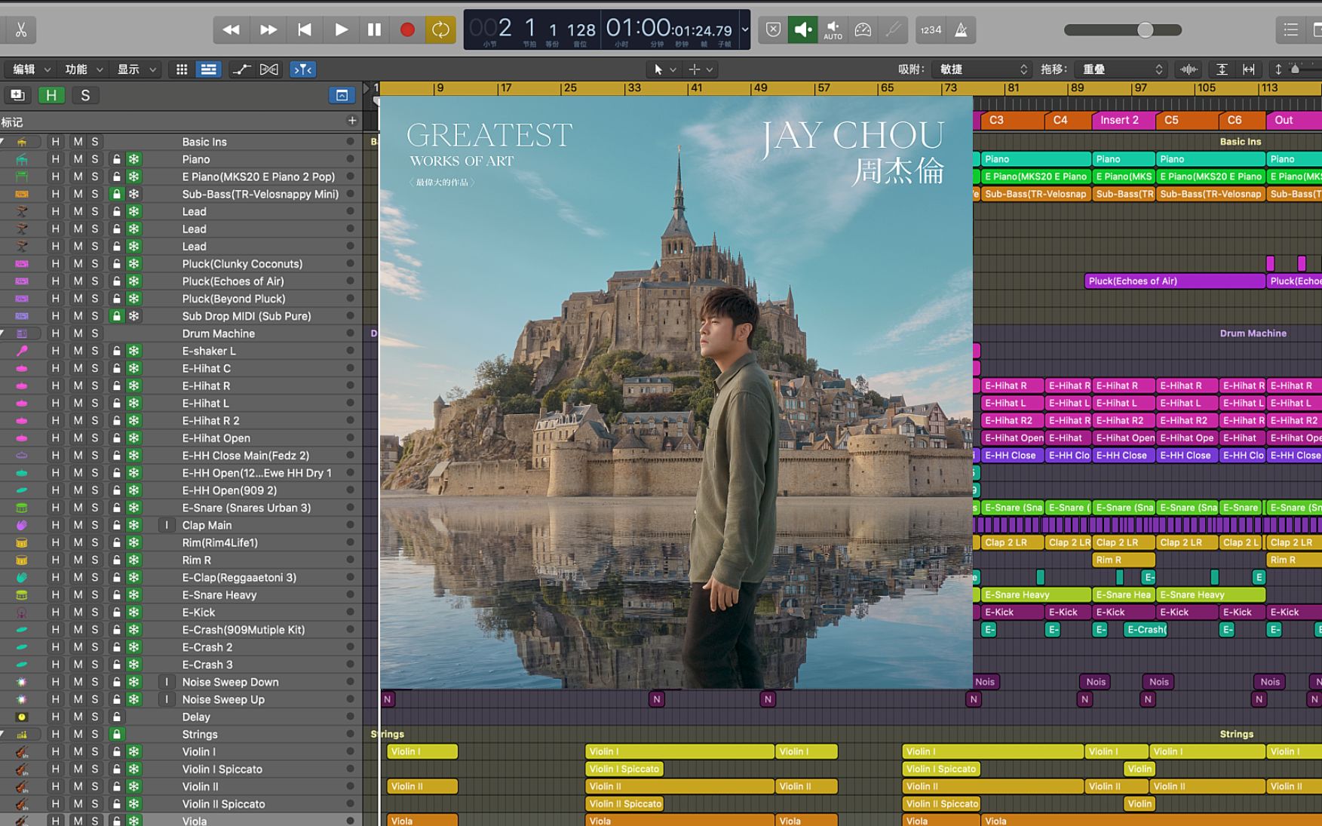The image size is (1322, 826).
Task: Click the global S solo button
Action: tap(85, 95)
